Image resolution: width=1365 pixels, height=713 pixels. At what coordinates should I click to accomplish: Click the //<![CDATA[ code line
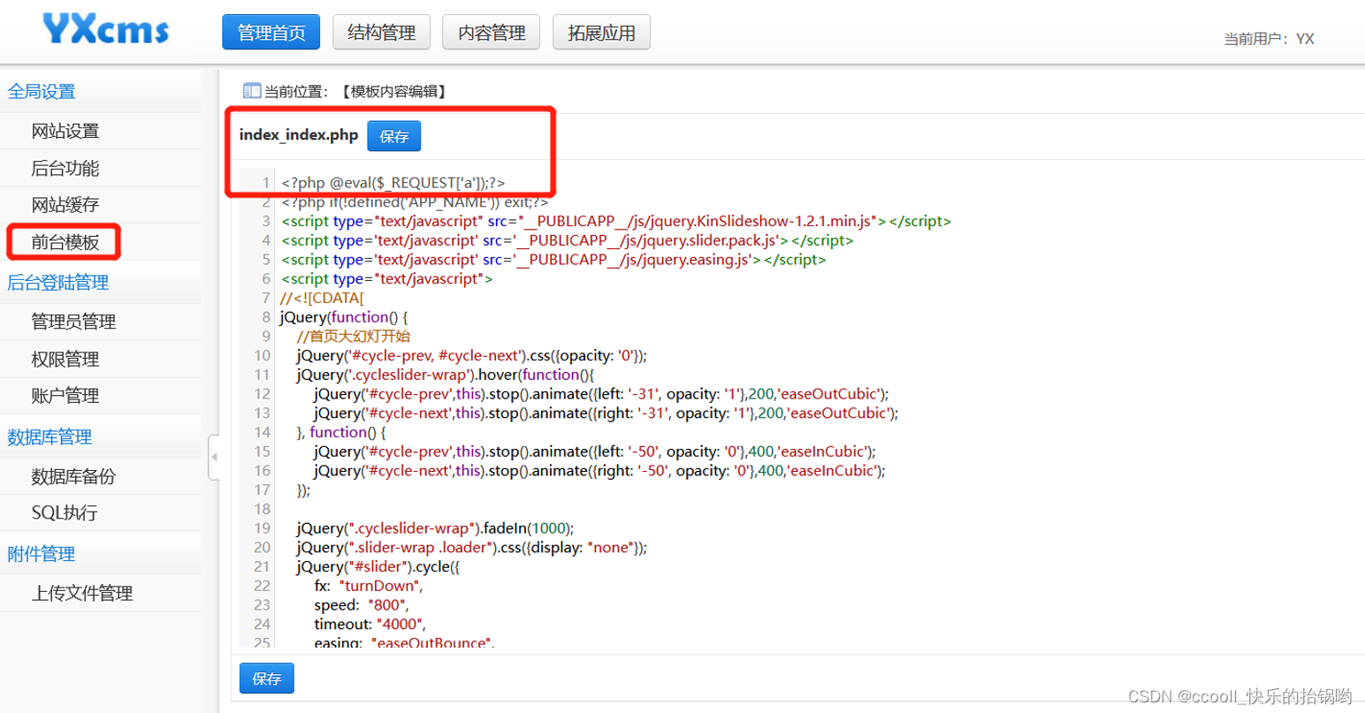pyautogui.click(x=322, y=298)
